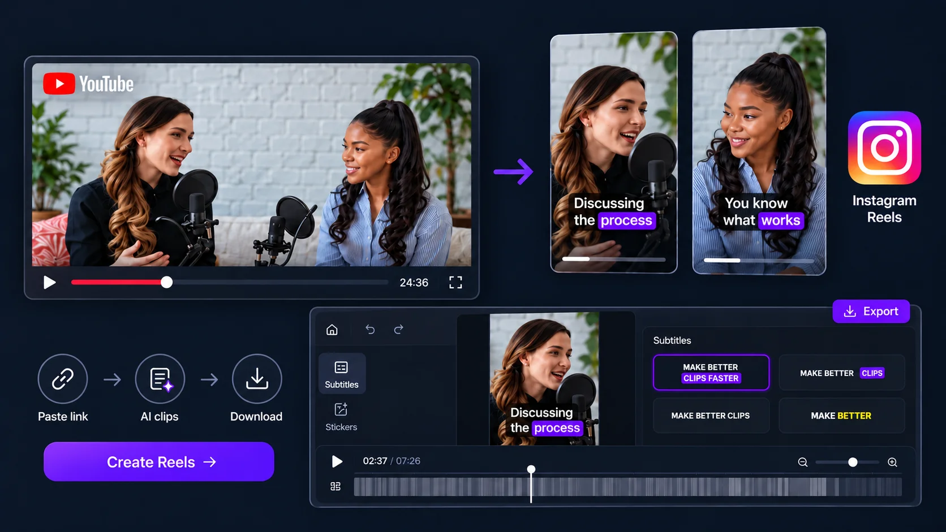The height and width of the screenshot is (532, 946).
Task: Click the AI clips document icon
Action: (160, 379)
